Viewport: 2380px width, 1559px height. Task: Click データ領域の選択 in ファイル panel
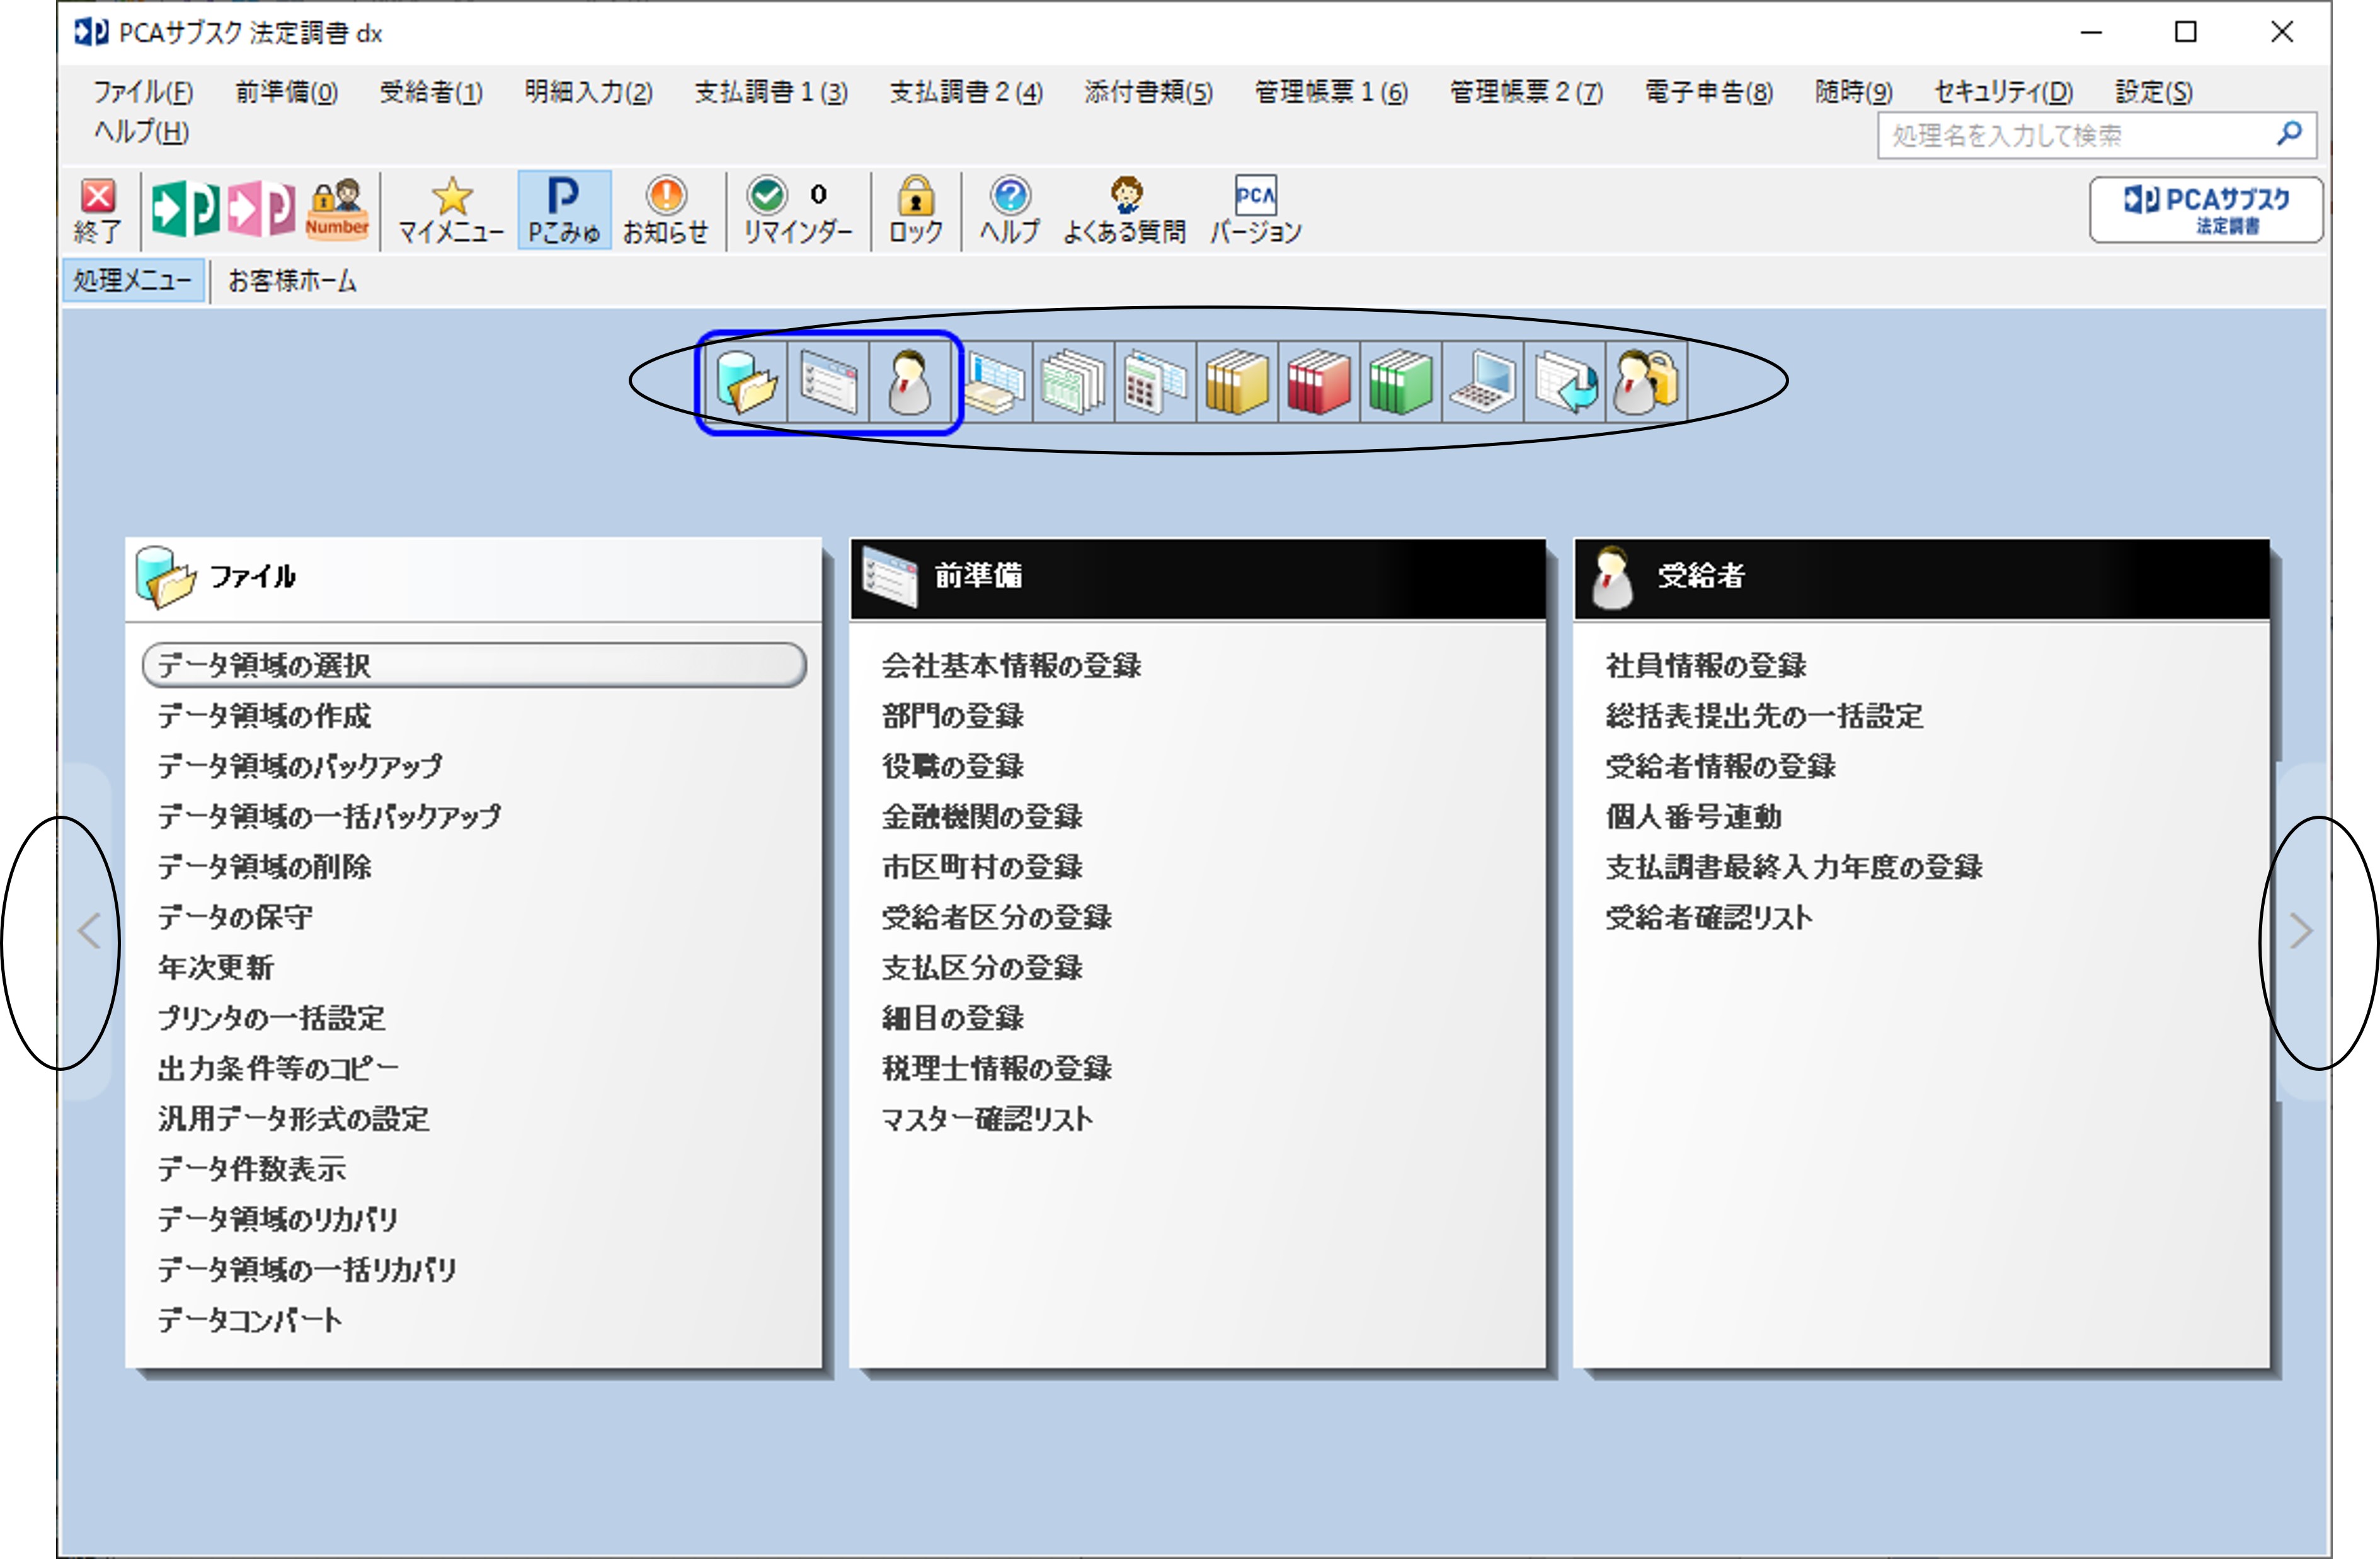pos(474,665)
